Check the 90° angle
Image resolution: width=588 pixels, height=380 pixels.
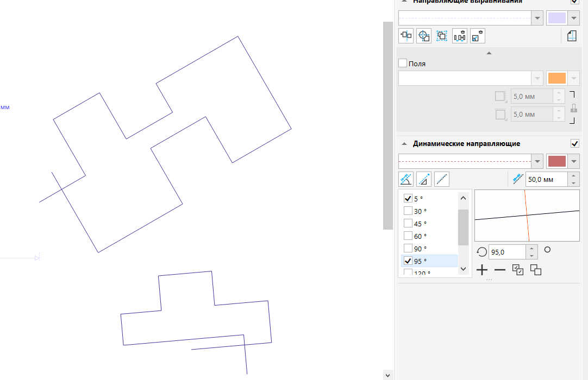pyautogui.click(x=408, y=249)
